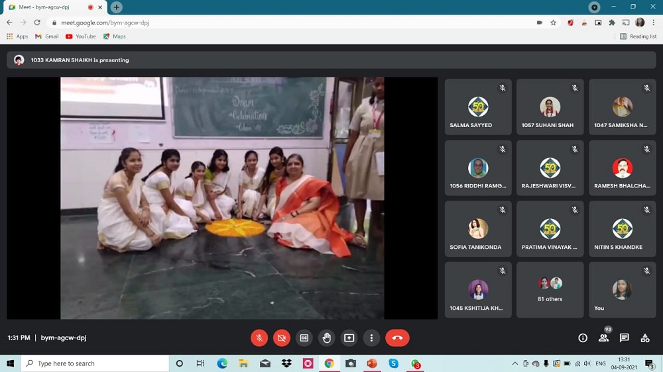Expand more options three-dot menu in call bar

pos(371,338)
